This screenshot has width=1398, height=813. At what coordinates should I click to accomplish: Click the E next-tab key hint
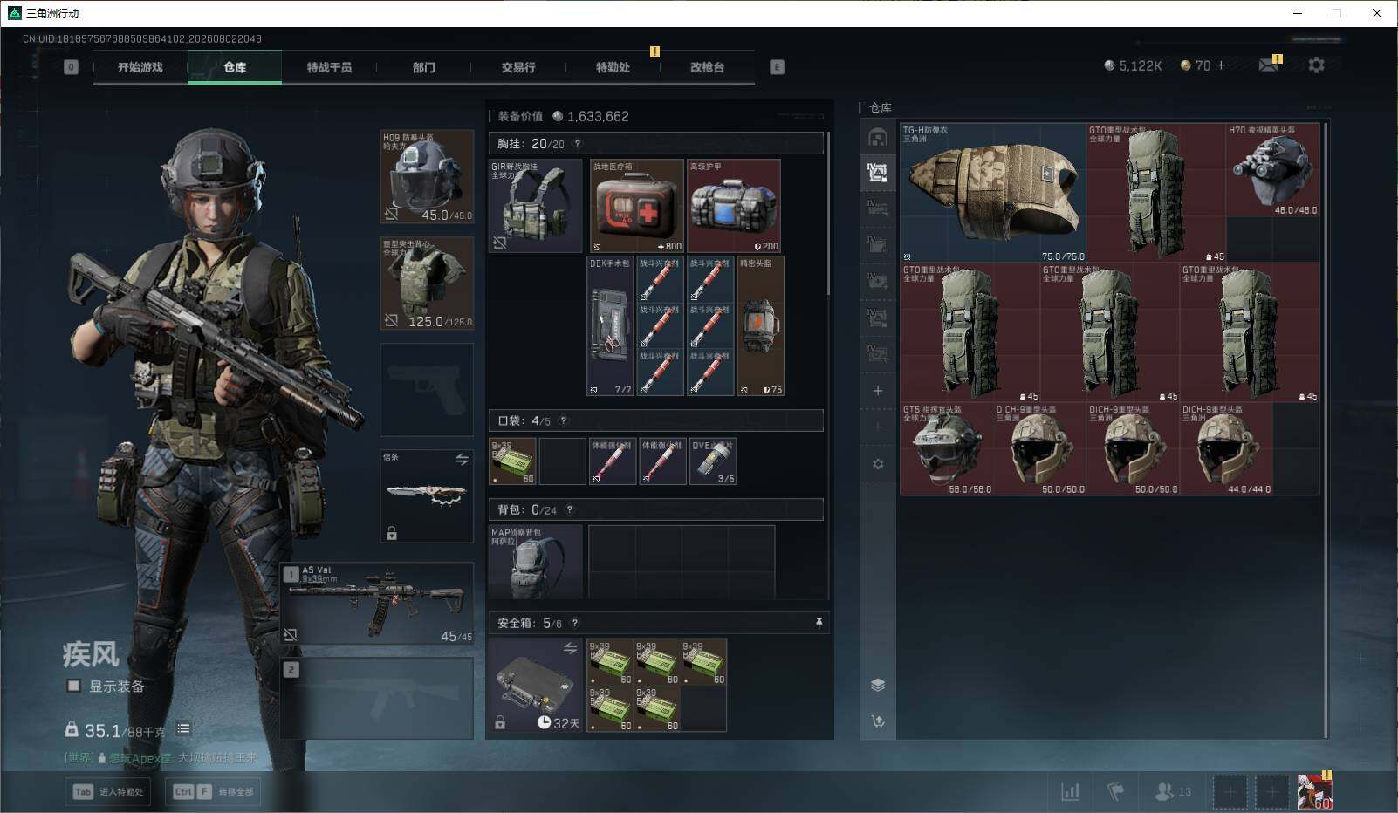[777, 67]
